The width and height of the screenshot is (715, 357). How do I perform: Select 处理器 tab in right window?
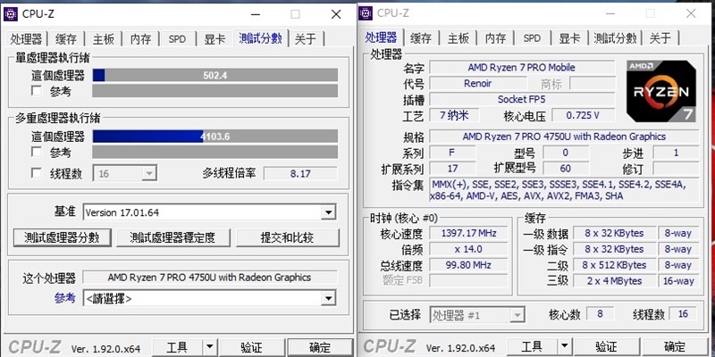pyautogui.click(x=382, y=37)
